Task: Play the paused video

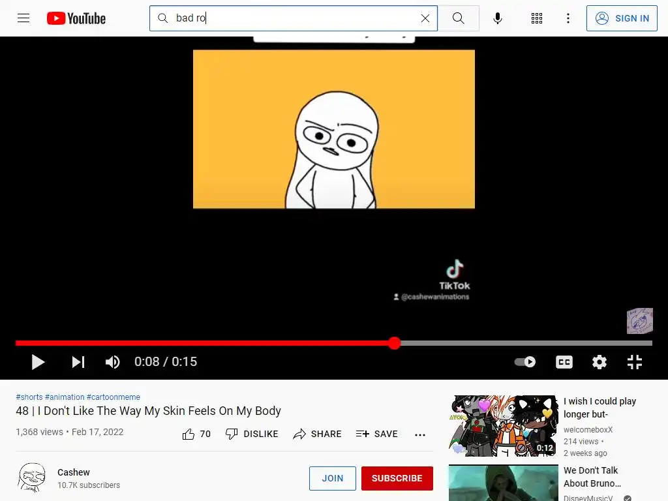Action: pyautogui.click(x=38, y=362)
